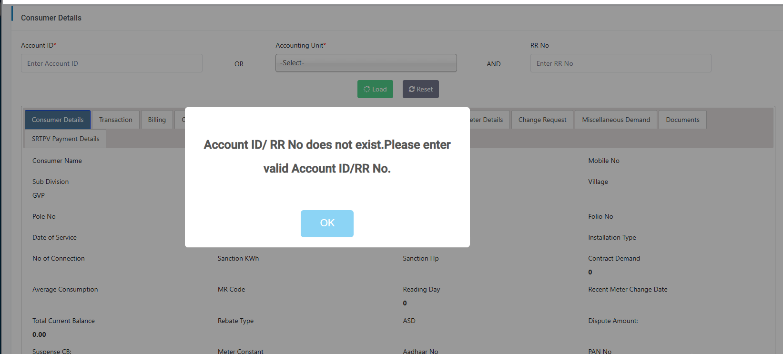Open the SRTPV Payment Details tab
783x354 pixels.
[x=65, y=139]
